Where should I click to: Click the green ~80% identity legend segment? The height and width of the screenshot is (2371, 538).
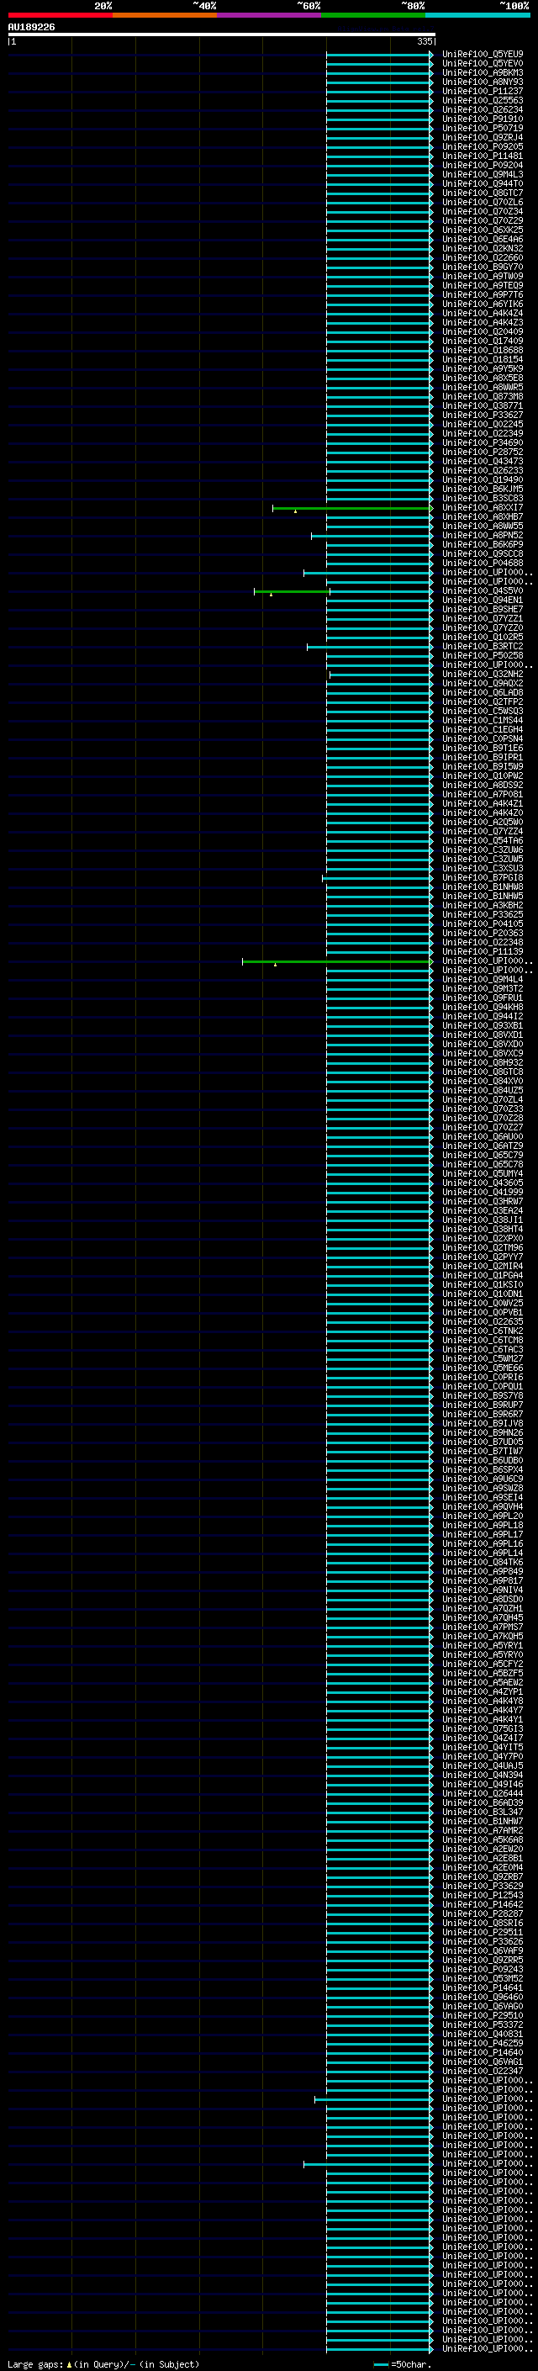click(373, 15)
